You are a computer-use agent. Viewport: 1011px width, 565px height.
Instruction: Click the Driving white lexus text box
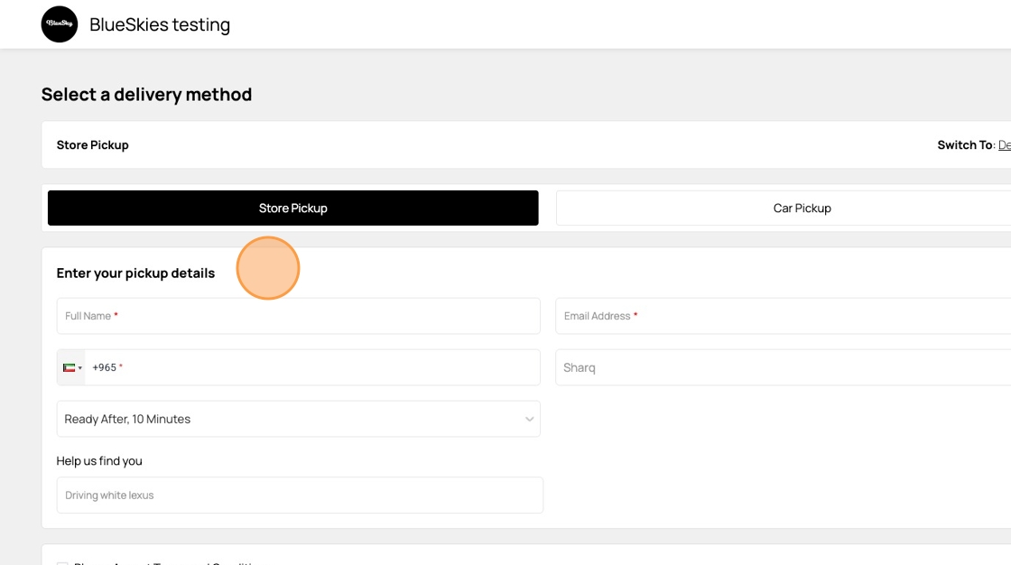pos(300,496)
